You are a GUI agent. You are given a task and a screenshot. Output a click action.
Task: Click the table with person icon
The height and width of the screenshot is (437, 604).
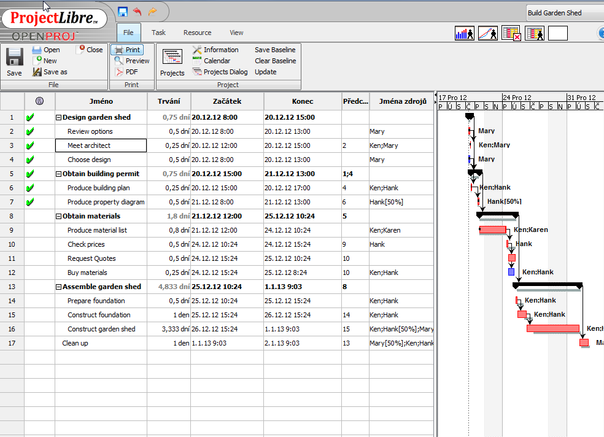tap(535, 33)
